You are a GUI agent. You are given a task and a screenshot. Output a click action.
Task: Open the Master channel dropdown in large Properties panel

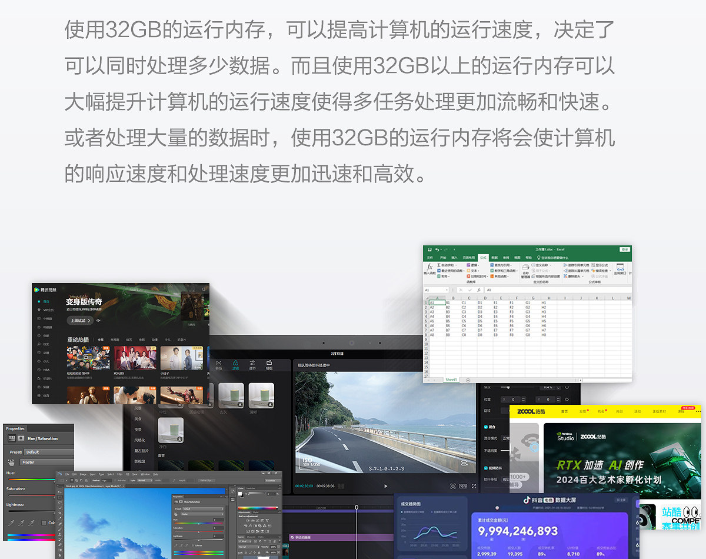click(x=47, y=462)
